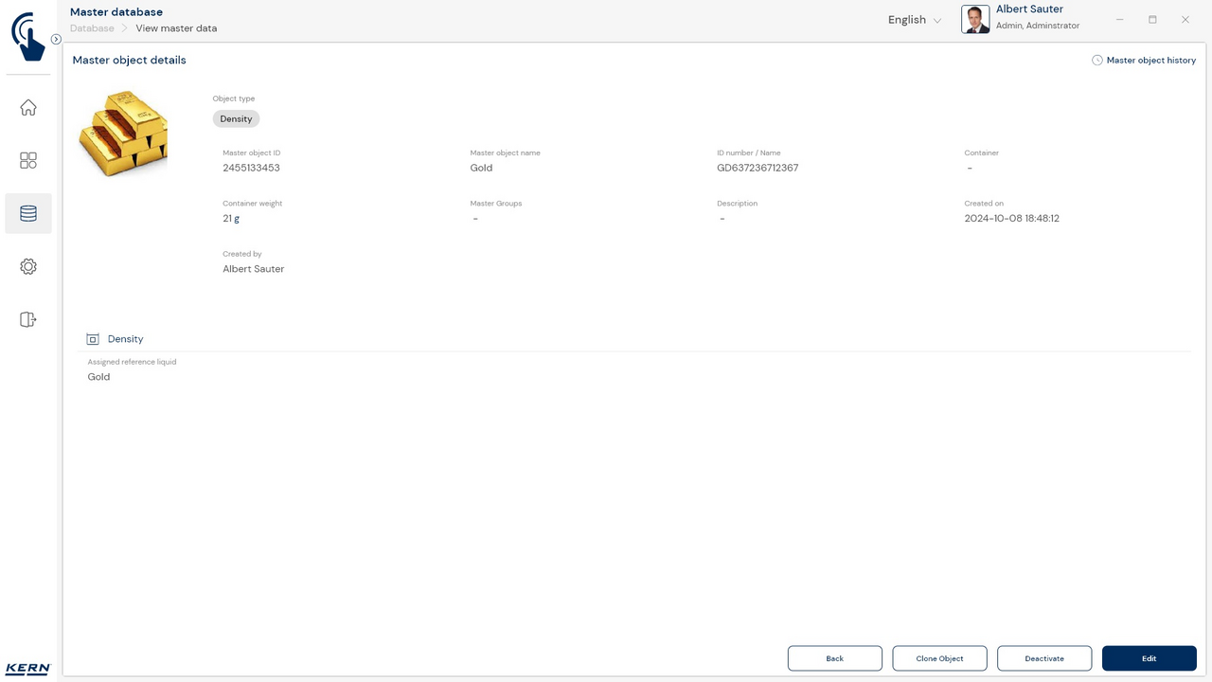Expand the sidebar with arrow toggle
This screenshot has width=1212, height=682.
tap(56, 40)
